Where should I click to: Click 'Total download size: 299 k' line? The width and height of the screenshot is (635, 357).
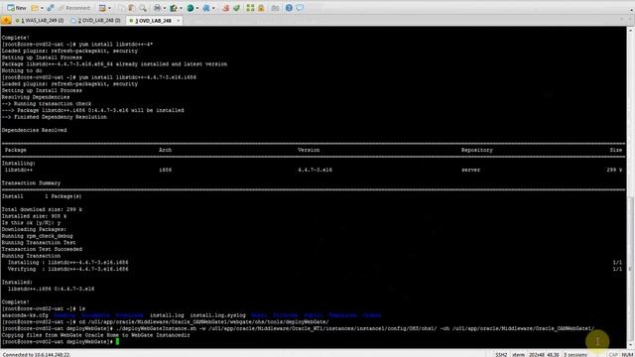(x=42, y=209)
